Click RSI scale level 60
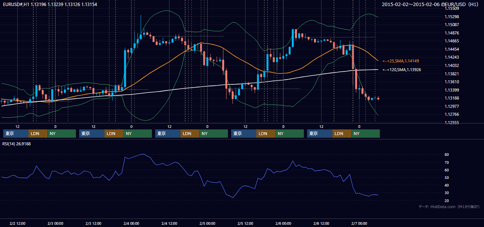Image resolution: width=484 pixels, height=227 pixels. pyautogui.click(x=447, y=170)
